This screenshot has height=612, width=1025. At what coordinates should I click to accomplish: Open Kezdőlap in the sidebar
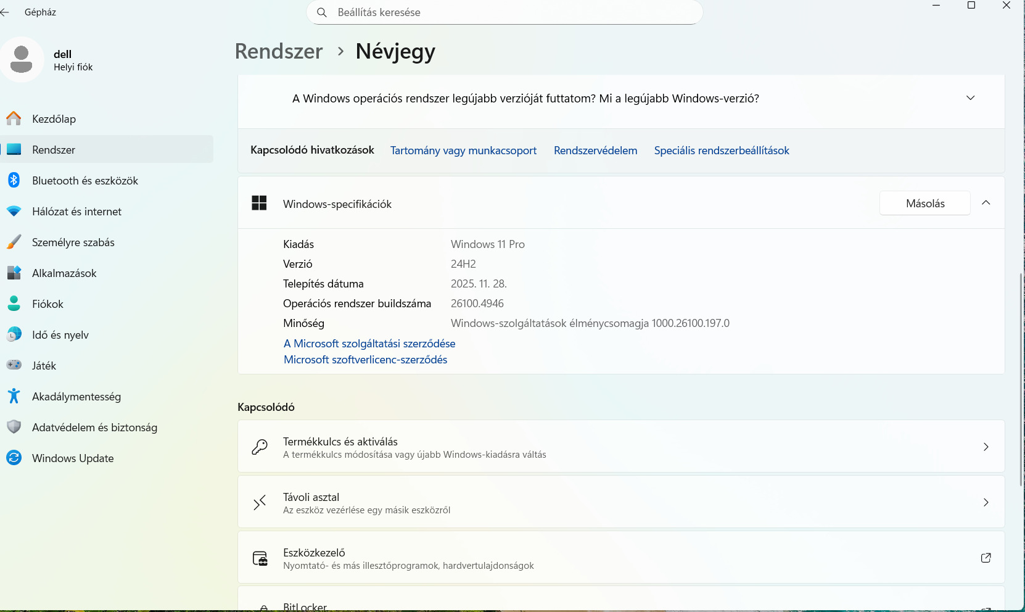tap(107, 118)
